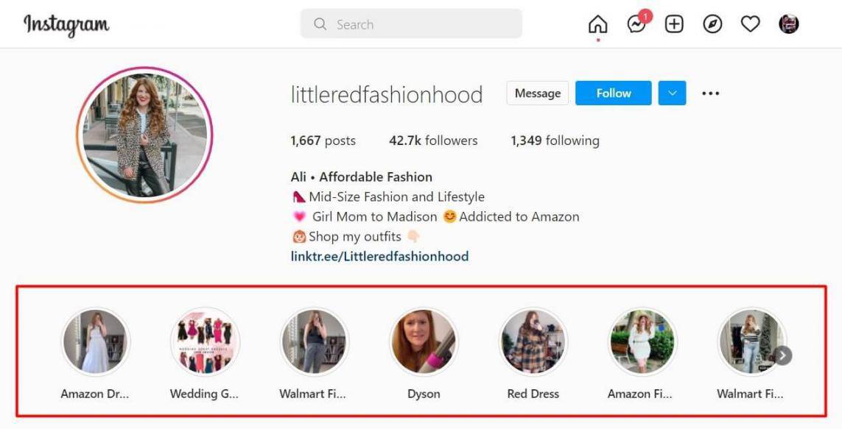Open the linktr.ee/Littleredfashionhood link
The height and width of the screenshot is (429, 842).
point(379,256)
